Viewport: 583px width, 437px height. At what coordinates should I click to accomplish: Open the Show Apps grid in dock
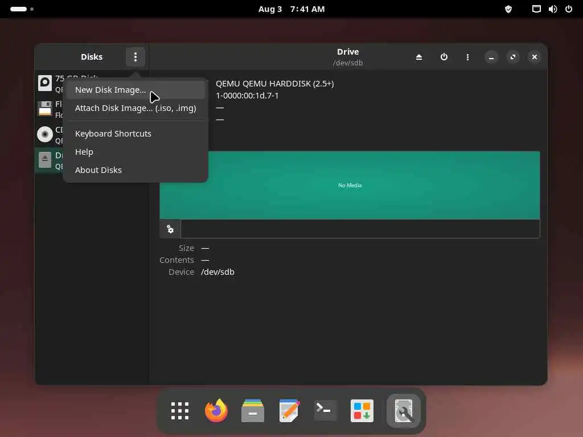[180, 411]
